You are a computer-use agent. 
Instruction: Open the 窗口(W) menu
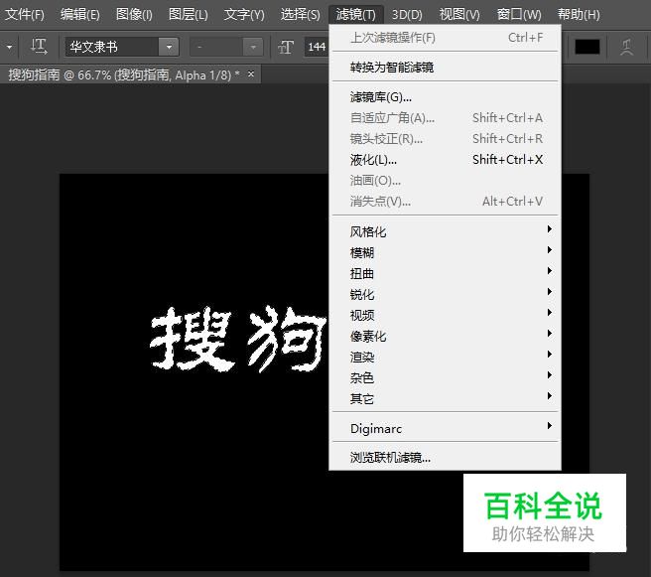(x=519, y=15)
